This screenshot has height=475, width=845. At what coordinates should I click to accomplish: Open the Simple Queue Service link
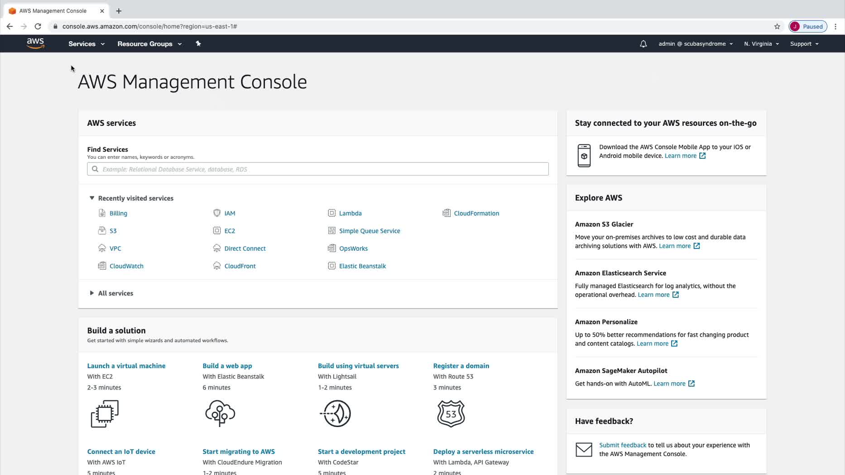(x=370, y=231)
